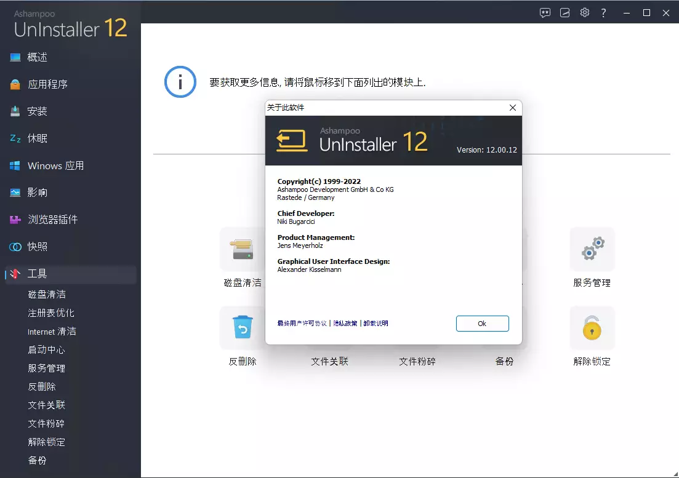Open 注册表优化 submenu item
Screen dimensions: 679x478
[x=51, y=313]
